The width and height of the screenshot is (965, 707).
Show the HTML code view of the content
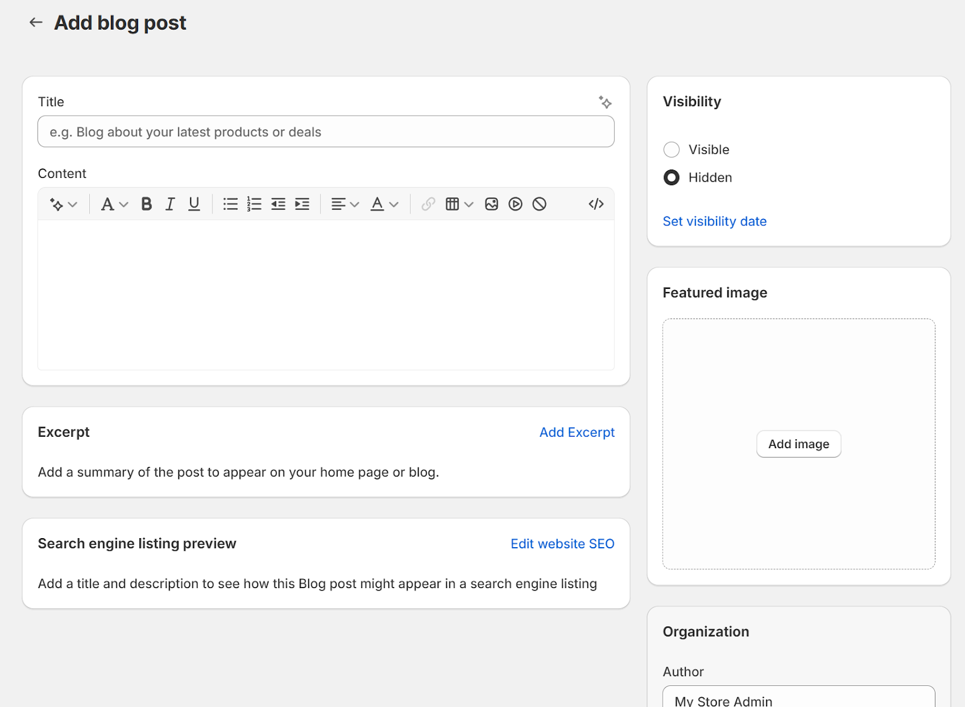pyautogui.click(x=596, y=204)
